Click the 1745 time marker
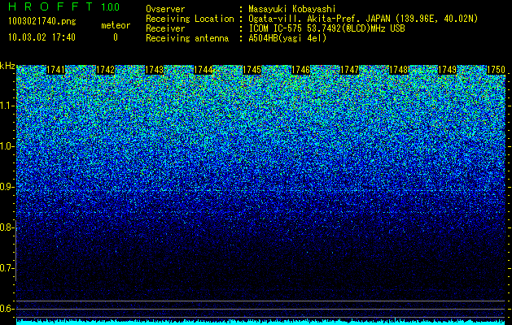512x325 pixels. (252, 70)
